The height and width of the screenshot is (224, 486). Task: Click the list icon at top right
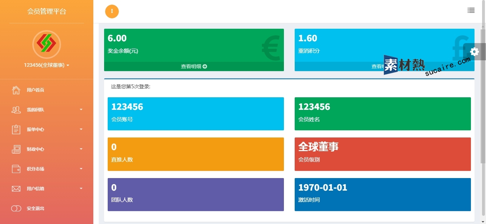pos(471,11)
